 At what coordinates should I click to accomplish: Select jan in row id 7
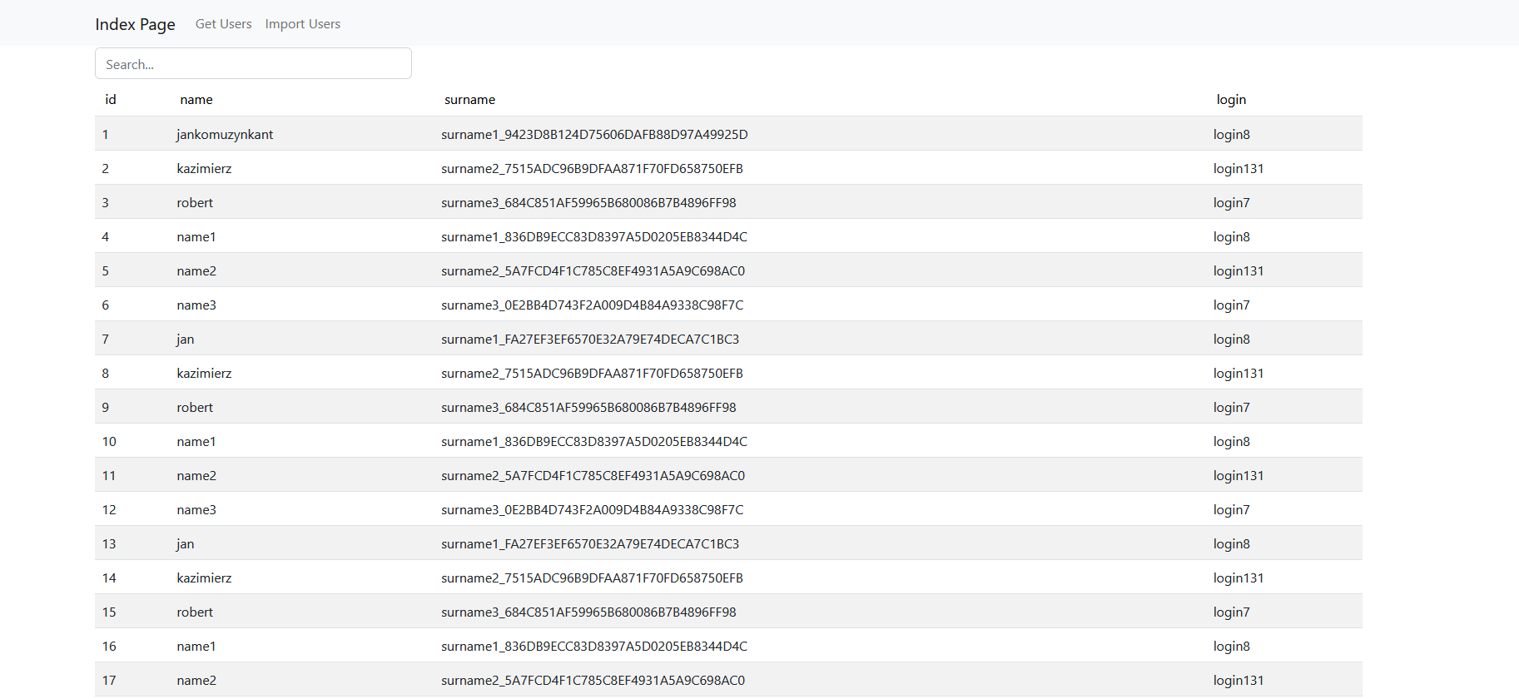(x=186, y=340)
